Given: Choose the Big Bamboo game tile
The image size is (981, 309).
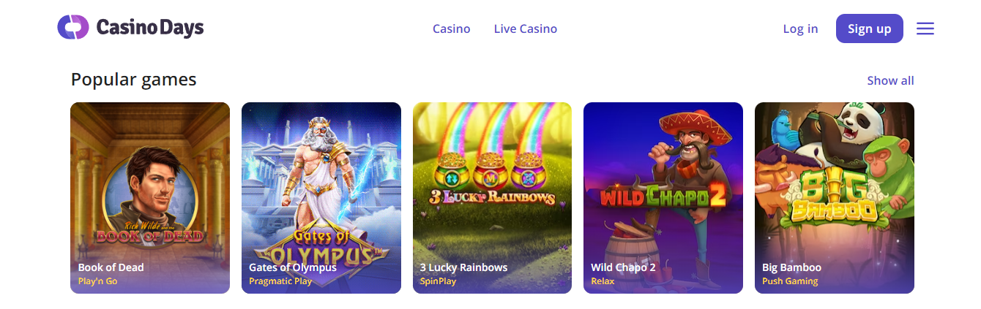Looking at the screenshot, I should (835, 198).
